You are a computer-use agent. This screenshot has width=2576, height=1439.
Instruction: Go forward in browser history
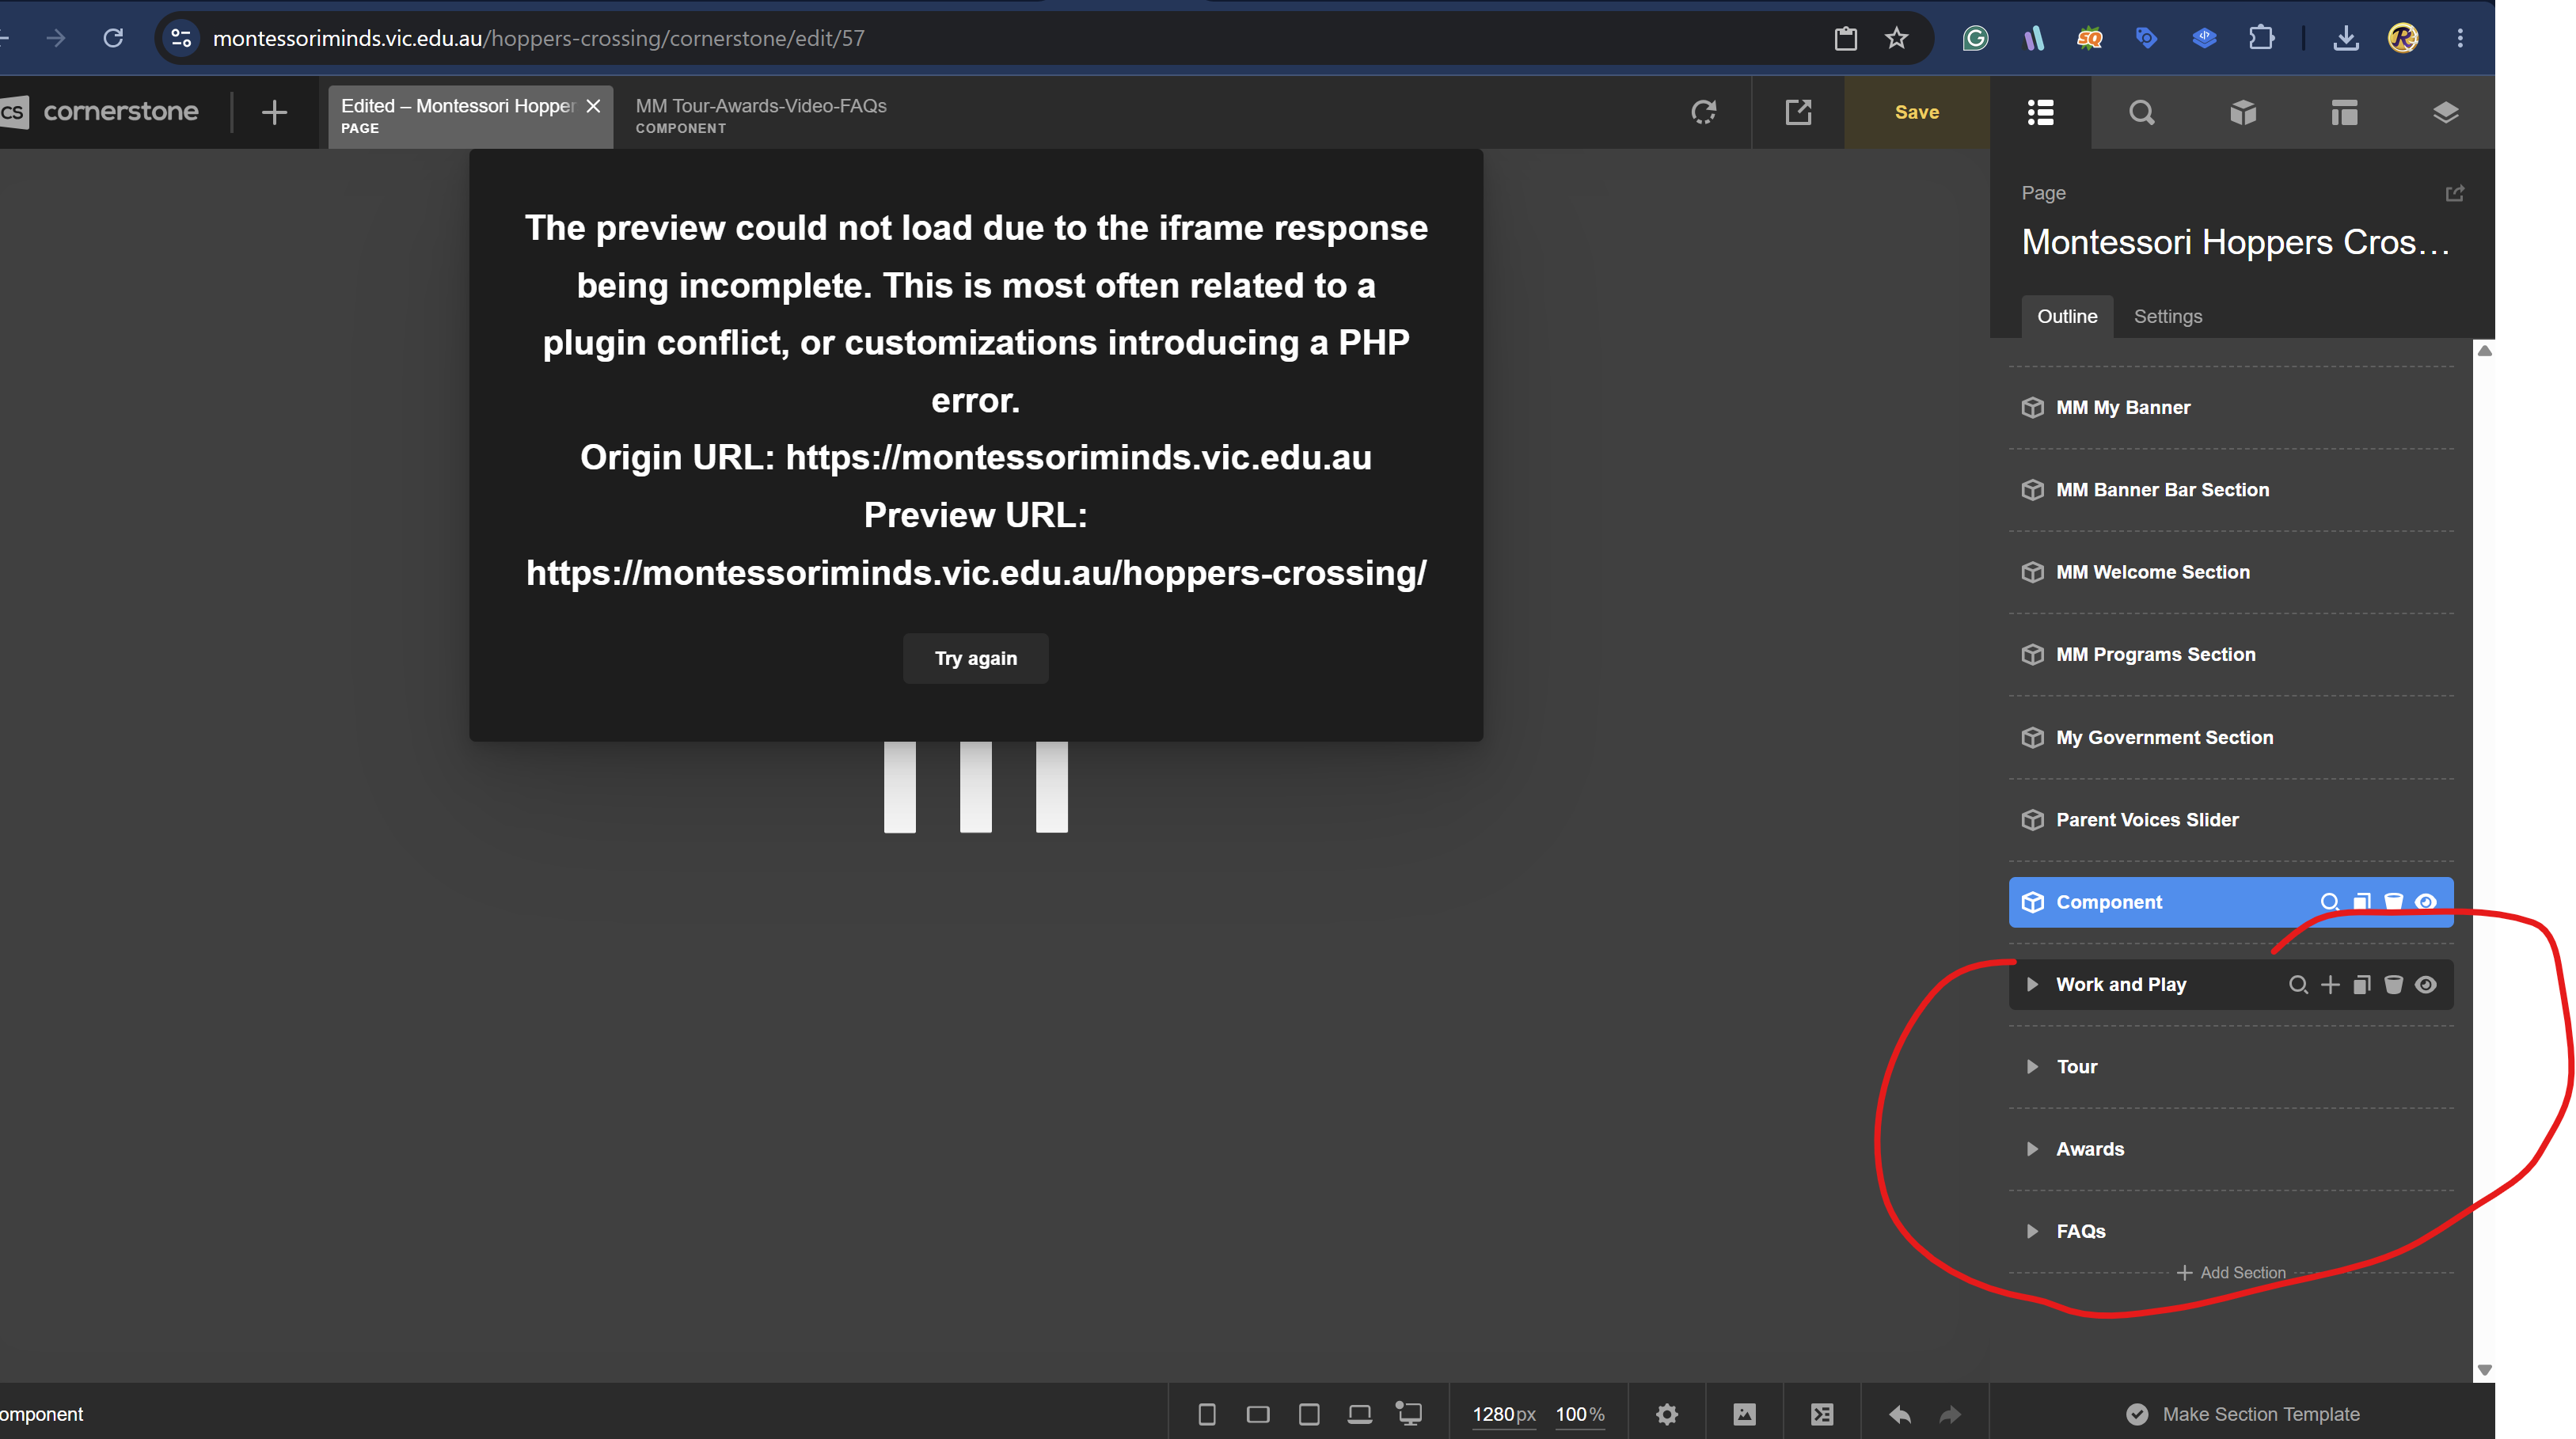point(56,38)
